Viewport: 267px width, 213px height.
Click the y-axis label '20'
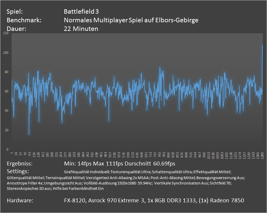pyautogui.click(x=7, y=130)
